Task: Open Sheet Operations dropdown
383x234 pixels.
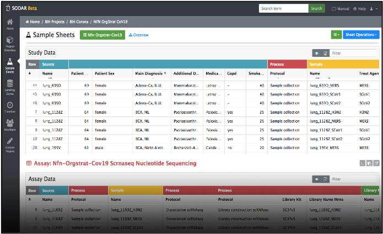Action: [x=361, y=35]
